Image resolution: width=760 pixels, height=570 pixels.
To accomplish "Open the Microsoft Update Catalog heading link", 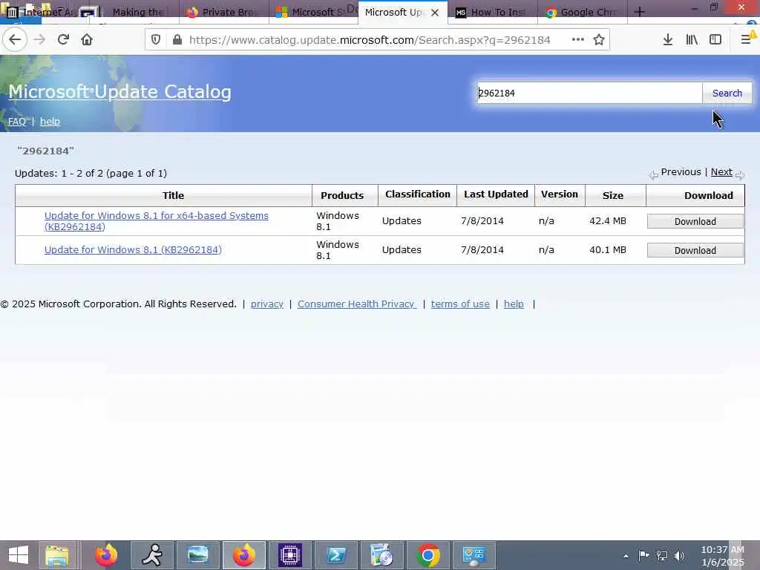I will point(119,91).
